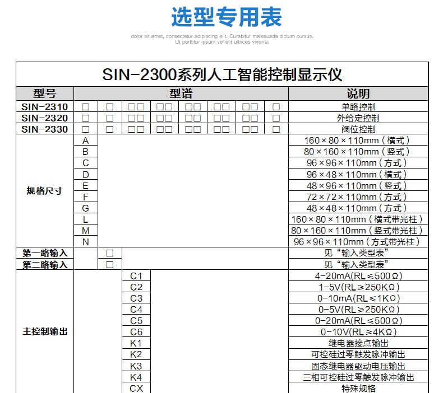Viewport: 443px width, 393px height.
Task: Click the 第一路输入 checkbox square
Action: (109, 253)
